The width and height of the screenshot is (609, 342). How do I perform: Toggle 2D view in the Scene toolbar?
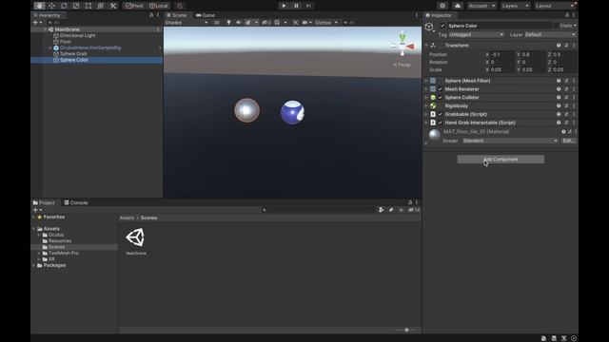pos(217,23)
